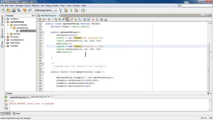Open the Team menu
The image size is (213, 120).
(x=63, y=6)
